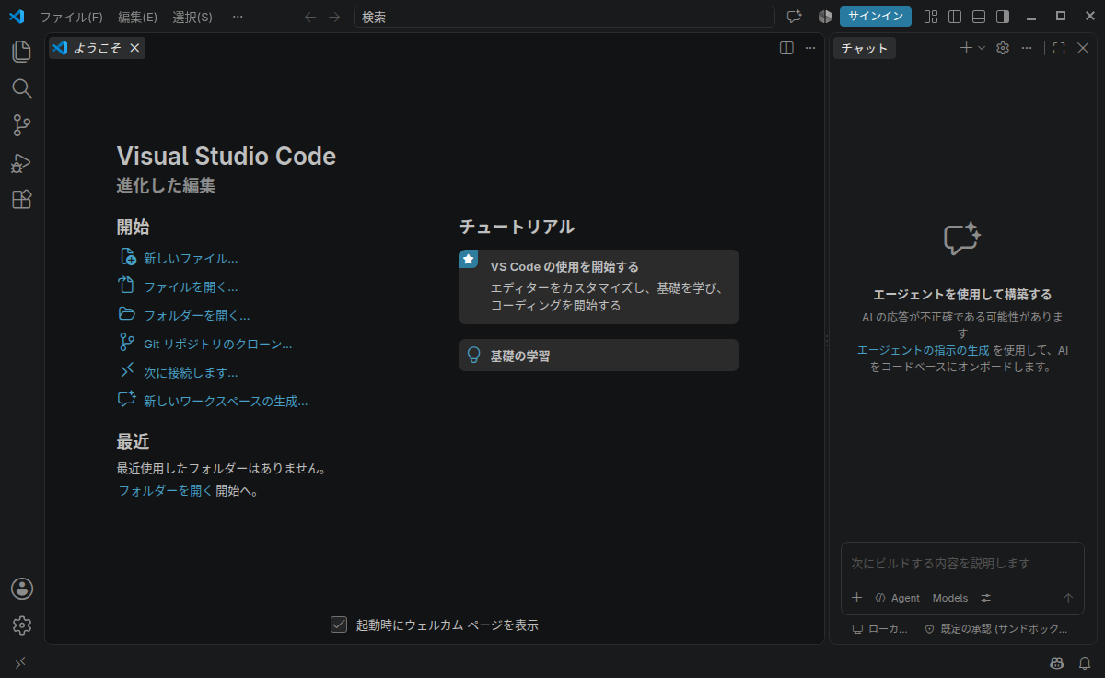Viewport: 1105px width, 678px height.
Task: Click the 検索 command center box
Action: tap(564, 17)
